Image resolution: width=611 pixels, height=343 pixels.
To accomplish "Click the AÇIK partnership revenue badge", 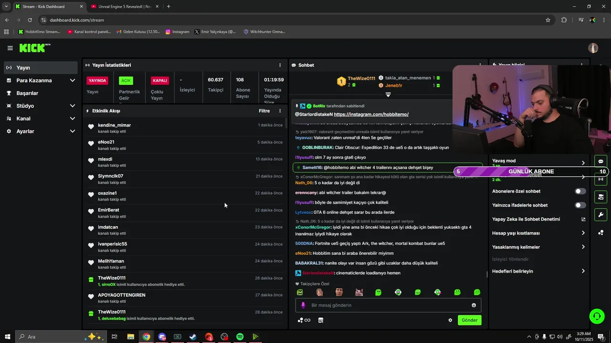I will pos(126,81).
